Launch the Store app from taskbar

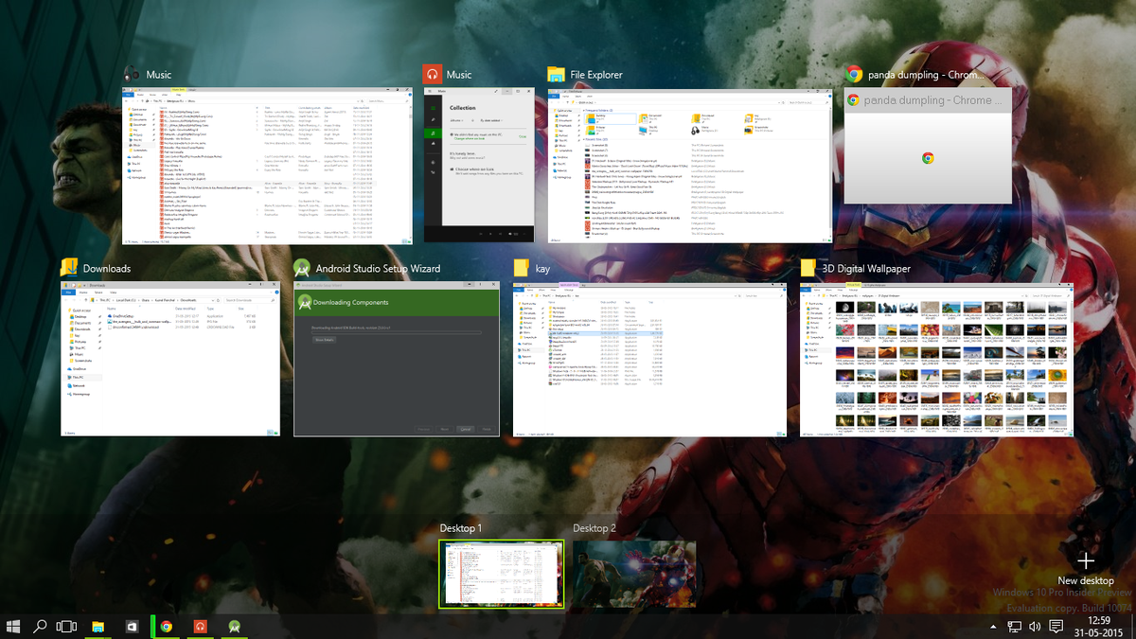coord(133,626)
